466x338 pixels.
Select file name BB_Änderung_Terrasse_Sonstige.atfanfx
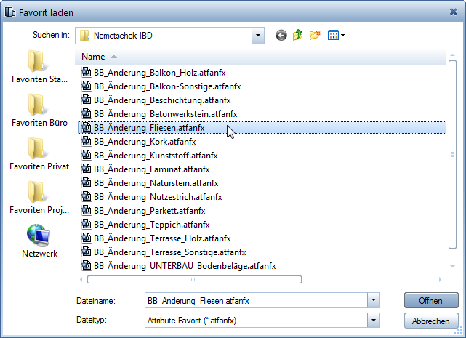pyautogui.click(x=170, y=252)
